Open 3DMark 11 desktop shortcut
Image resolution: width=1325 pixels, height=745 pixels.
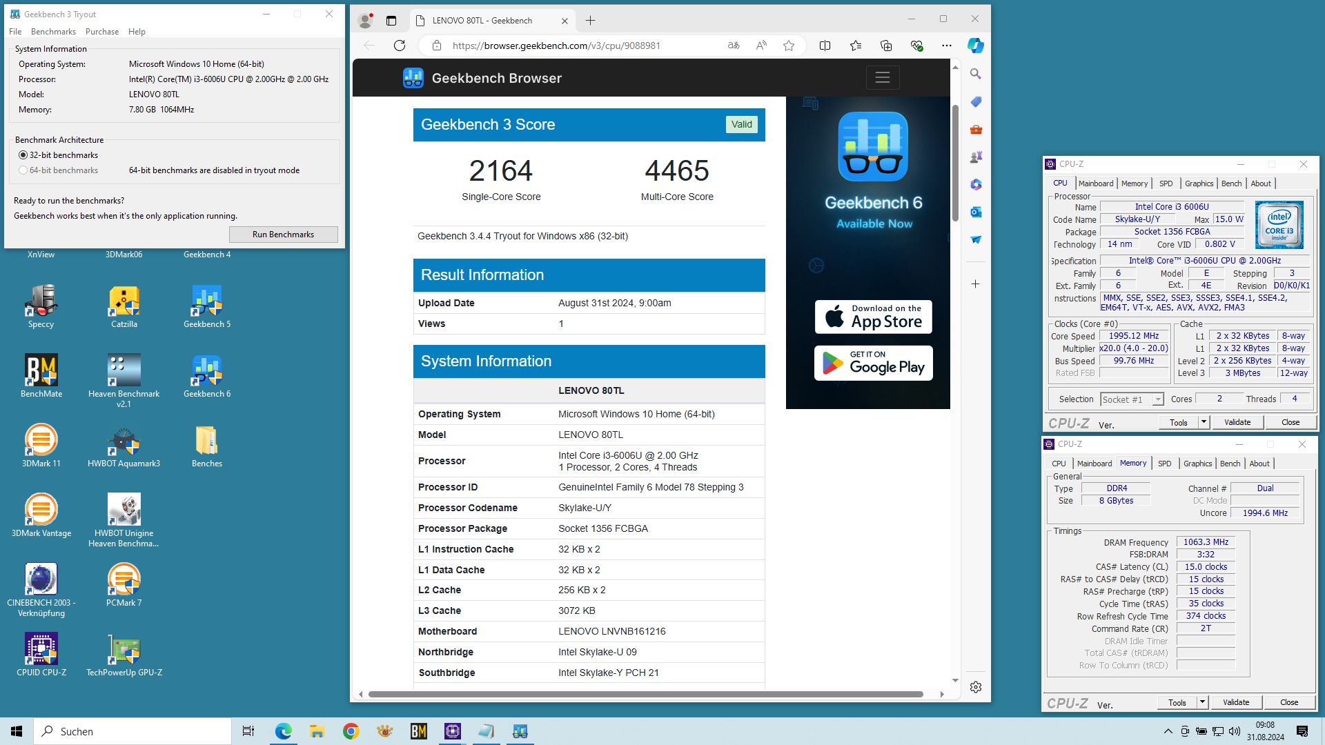coord(41,446)
